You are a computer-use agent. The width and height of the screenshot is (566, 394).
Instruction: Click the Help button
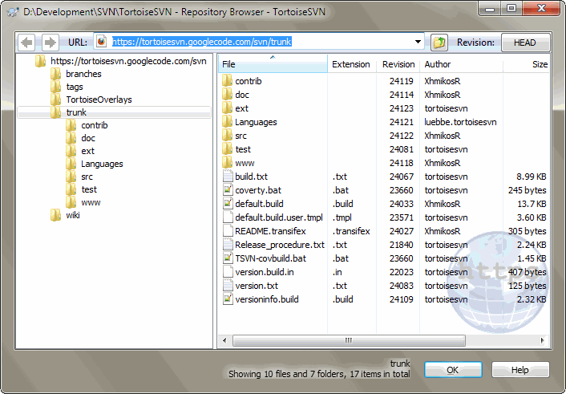(520, 370)
